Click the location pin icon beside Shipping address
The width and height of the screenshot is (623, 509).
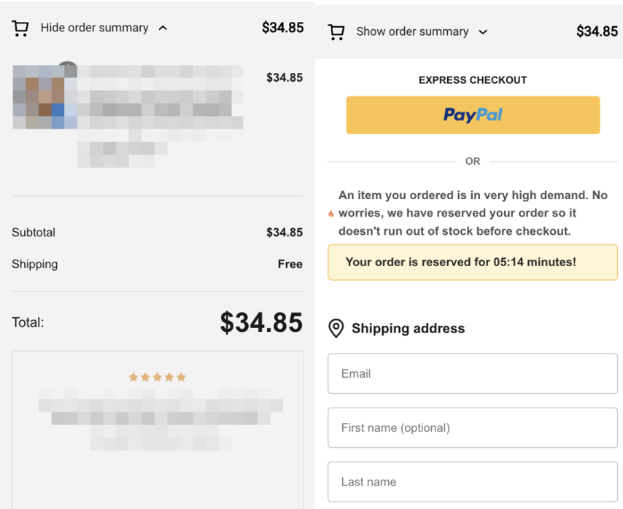point(336,329)
